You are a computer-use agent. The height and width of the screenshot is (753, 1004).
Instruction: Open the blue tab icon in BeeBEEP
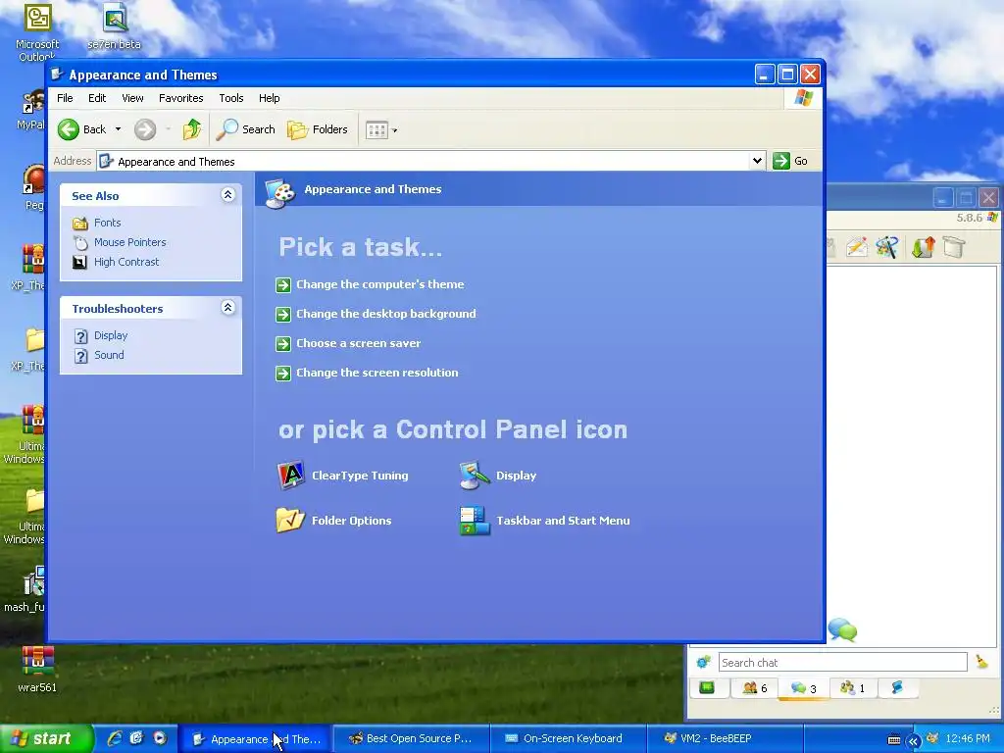click(897, 687)
